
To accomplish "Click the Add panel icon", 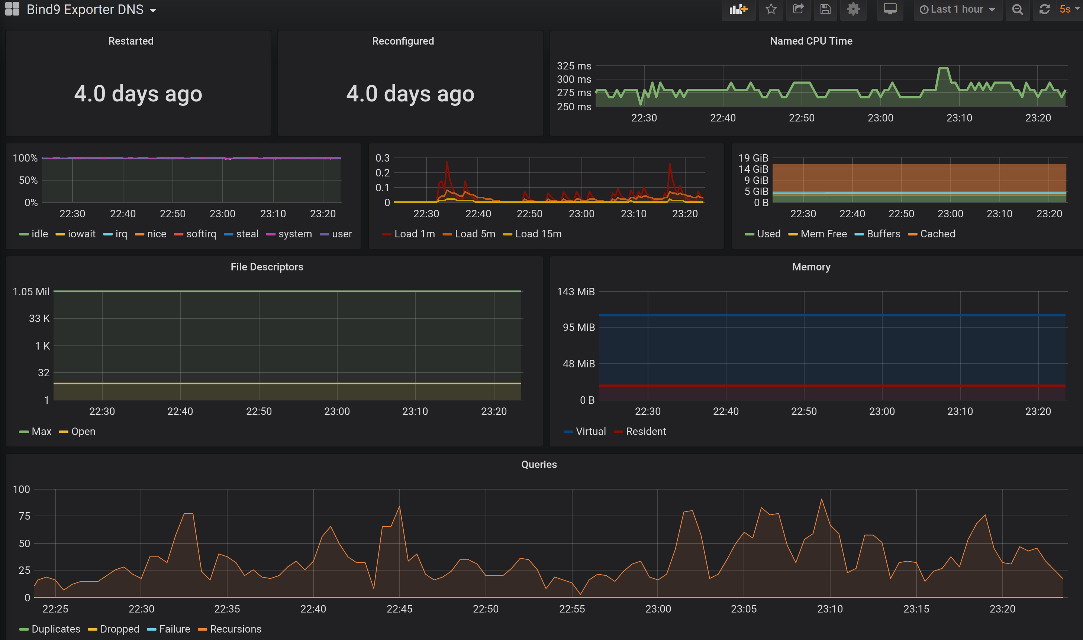I will [x=738, y=10].
